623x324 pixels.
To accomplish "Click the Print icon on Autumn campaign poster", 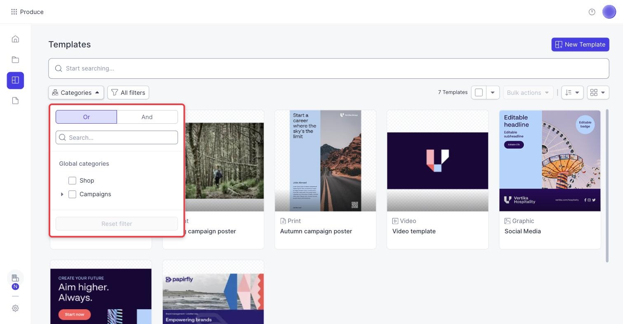I will coord(283,221).
